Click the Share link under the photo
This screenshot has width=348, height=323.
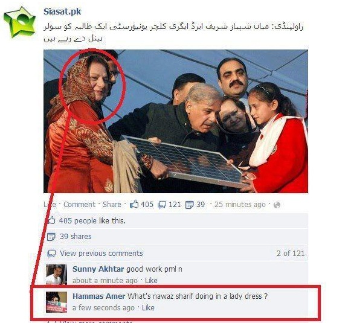[112, 204]
